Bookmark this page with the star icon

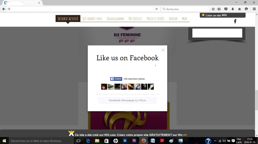(x=213, y=9)
